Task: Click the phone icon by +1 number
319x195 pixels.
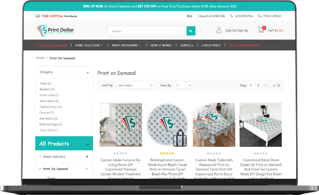Action: [x=231, y=16]
